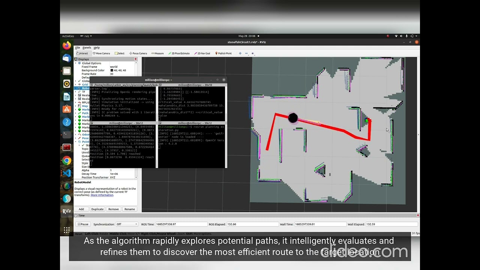Click the Wall Time field
Screen dimensions: 480x270
[x=320, y=224]
